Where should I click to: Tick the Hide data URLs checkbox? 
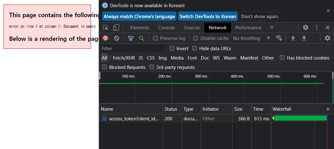195,48
